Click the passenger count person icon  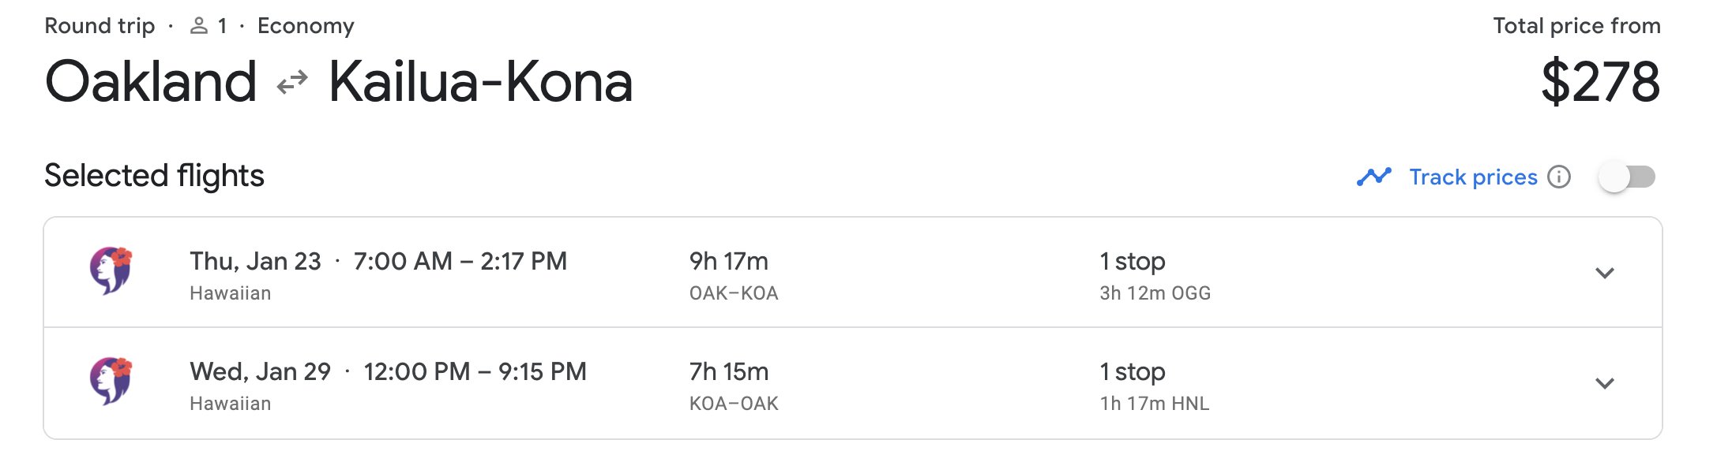(x=199, y=26)
